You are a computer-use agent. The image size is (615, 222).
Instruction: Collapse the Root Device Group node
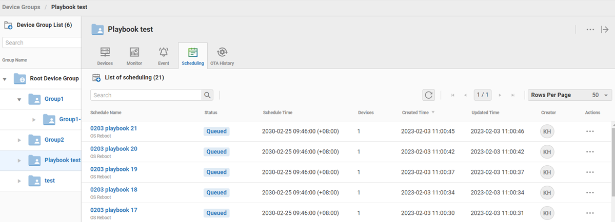click(5, 79)
